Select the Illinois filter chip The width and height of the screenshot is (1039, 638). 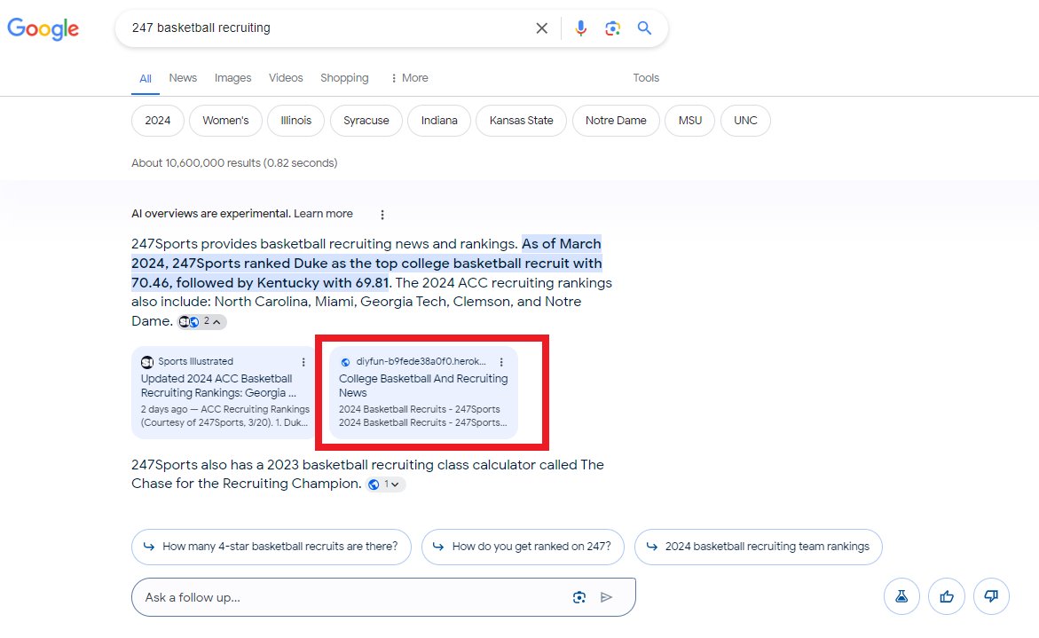296,121
